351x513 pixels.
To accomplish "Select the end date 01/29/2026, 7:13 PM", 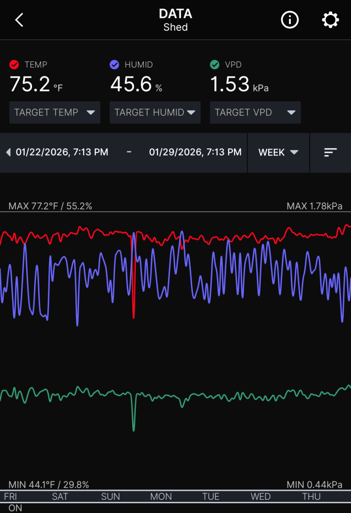I will 195,152.
